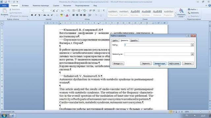Switch to the Рецензирование ribbon tab
The height and width of the screenshot is (118, 211).
click(x=82, y=6)
